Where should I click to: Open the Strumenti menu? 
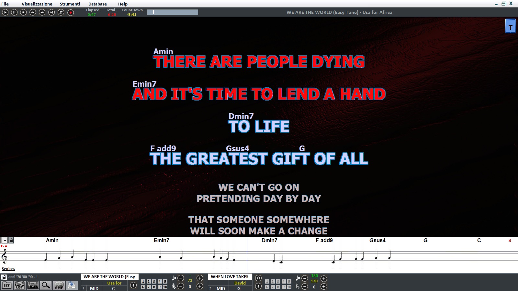[70, 4]
